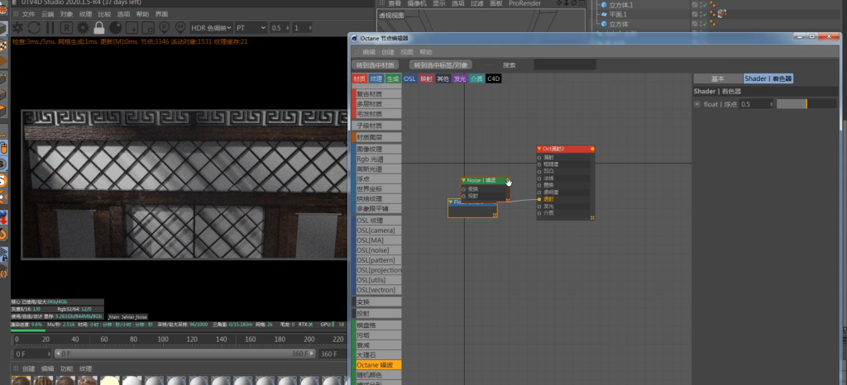This screenshot has height=385, width=847.
Task: Click the cube 立方体.1 object icon
Action: click(x=604, y=5)
